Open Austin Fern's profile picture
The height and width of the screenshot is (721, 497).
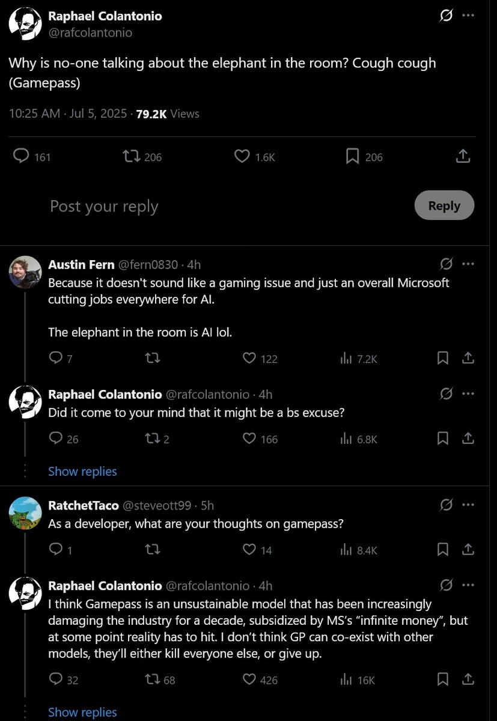tap(25, 272)
